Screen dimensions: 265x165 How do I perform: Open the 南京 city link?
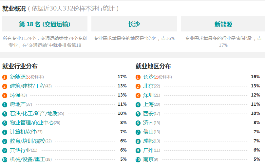148,159
